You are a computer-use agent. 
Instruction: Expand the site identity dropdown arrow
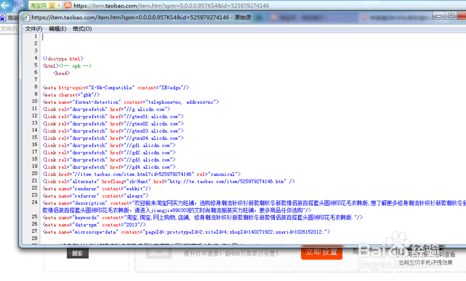pos(59,5)
